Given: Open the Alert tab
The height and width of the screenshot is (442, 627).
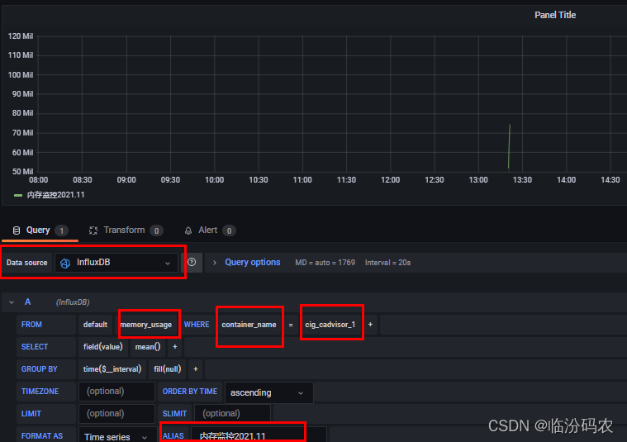Looking at the screenshot, I should [x=209, y=231].
